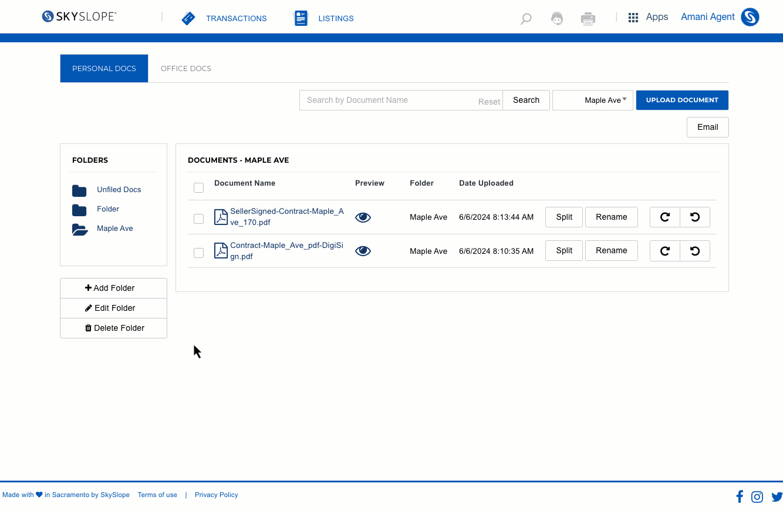Click the open Maple Ave folder icon
The image size is (783, 510).
[80, 229]
